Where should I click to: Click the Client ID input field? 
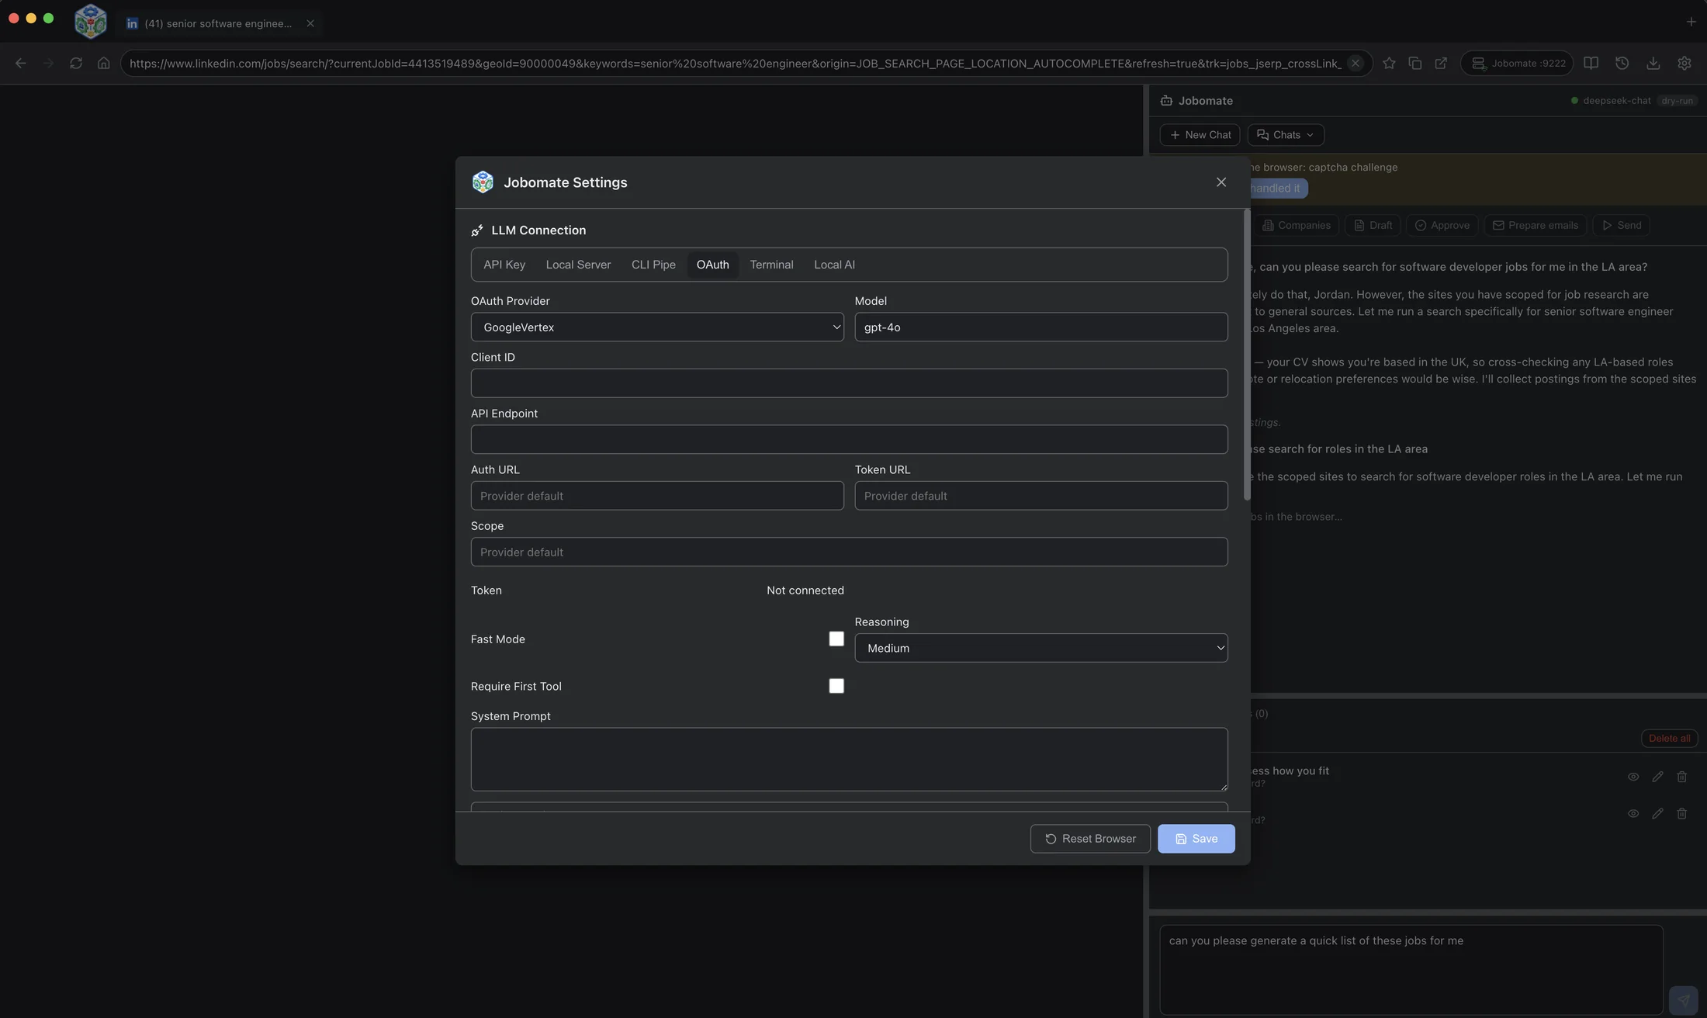point(849,383)
